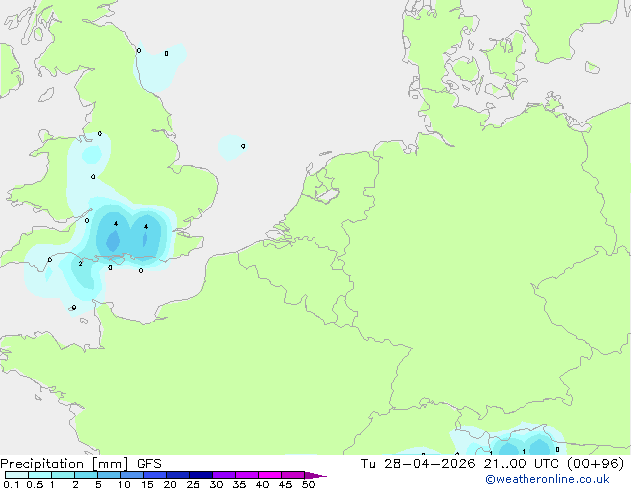This screenshot has width=631, height=488.
Task: Select the 20–25 mm legend swatch
Action: point(177,475)
